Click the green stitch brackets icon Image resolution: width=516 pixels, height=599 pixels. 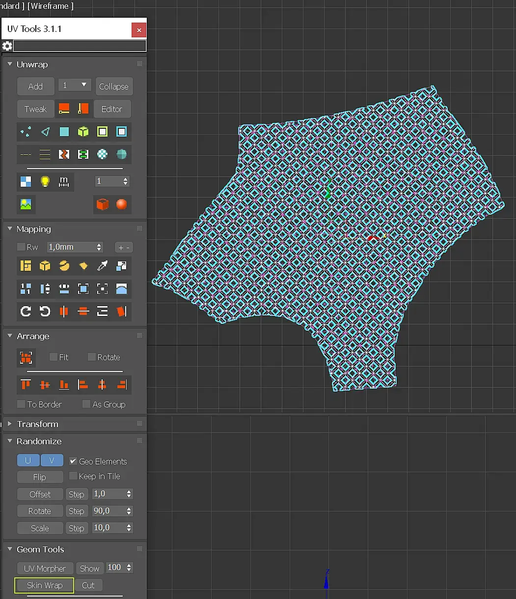tap(83, 154)
